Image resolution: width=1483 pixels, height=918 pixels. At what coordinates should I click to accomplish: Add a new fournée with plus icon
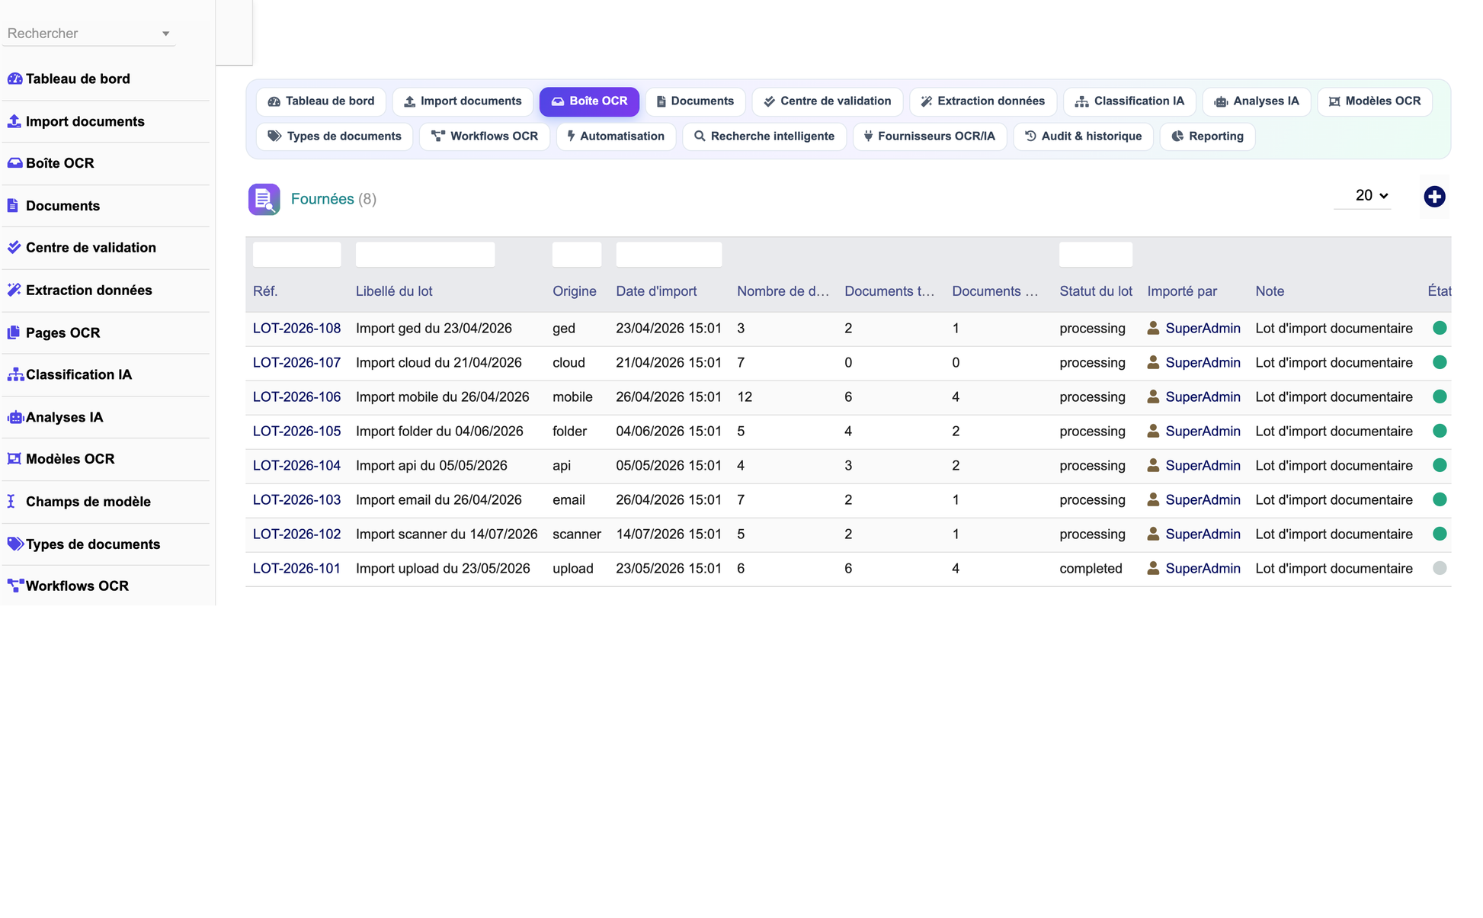pos(1434,197)
